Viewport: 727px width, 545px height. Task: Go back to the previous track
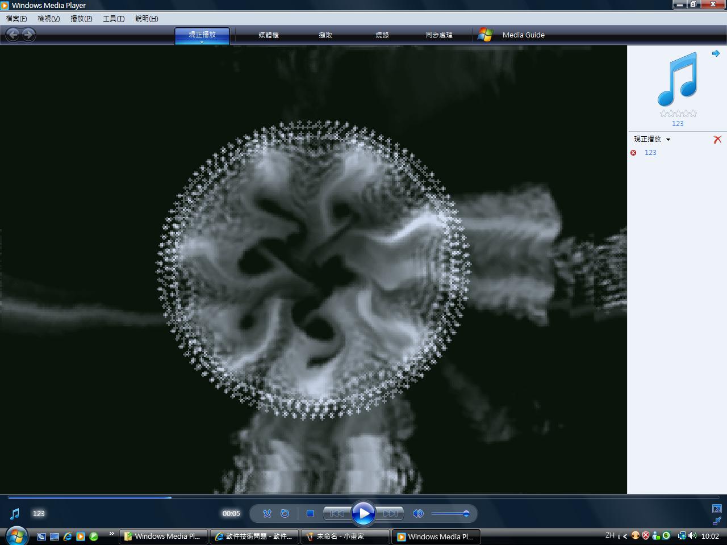336,514
